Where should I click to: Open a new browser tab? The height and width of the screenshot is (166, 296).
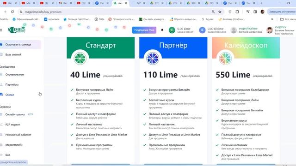(x=261, y=3)
